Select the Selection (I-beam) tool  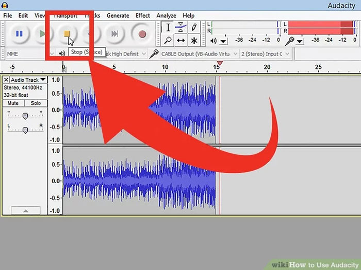pyautogui.click(x=168, y=27)
